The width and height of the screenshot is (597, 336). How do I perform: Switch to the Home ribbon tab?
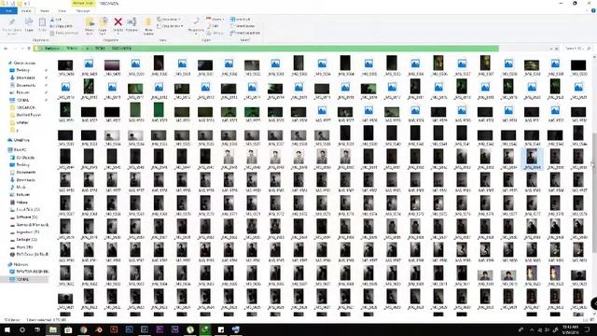[x=26, y=10]
